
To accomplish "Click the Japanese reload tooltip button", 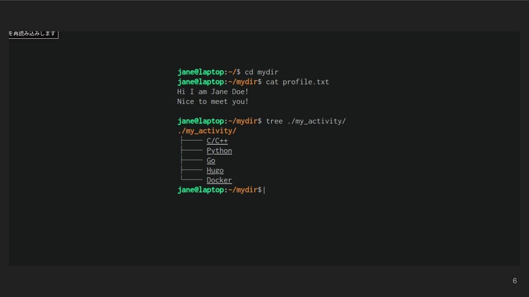I will (34, 34).
